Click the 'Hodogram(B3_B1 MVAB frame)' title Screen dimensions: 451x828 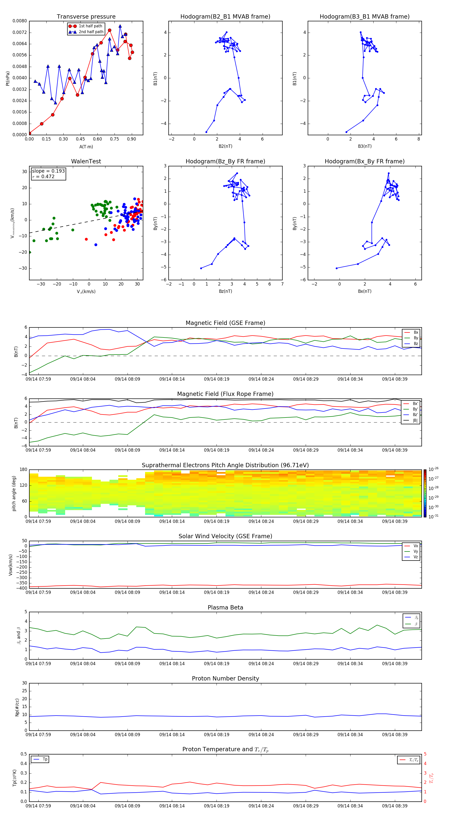coord(365,16)
